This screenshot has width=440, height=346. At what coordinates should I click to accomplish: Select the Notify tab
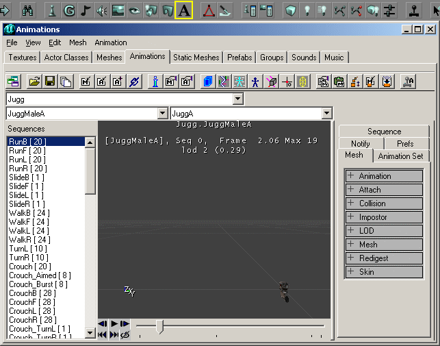pos(361,144)
